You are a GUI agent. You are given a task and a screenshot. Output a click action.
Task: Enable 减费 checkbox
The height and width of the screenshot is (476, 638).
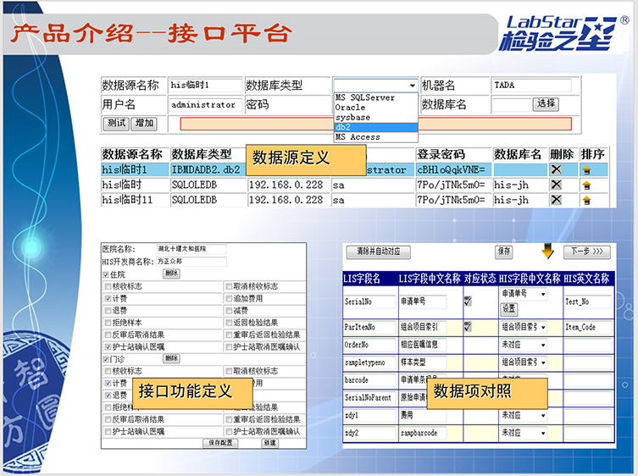(229, 311)
